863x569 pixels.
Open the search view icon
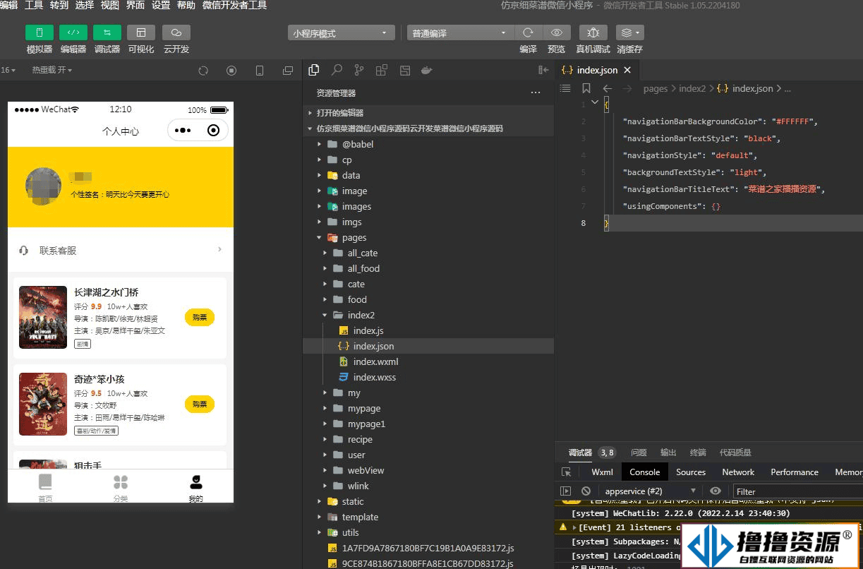337,70
